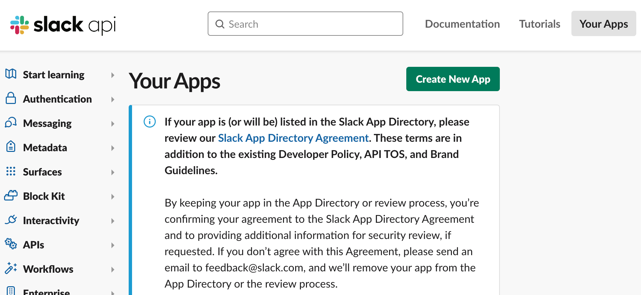Click the Block Kit brick icon
Screen dimensions: 641x295
coord(11,195)
